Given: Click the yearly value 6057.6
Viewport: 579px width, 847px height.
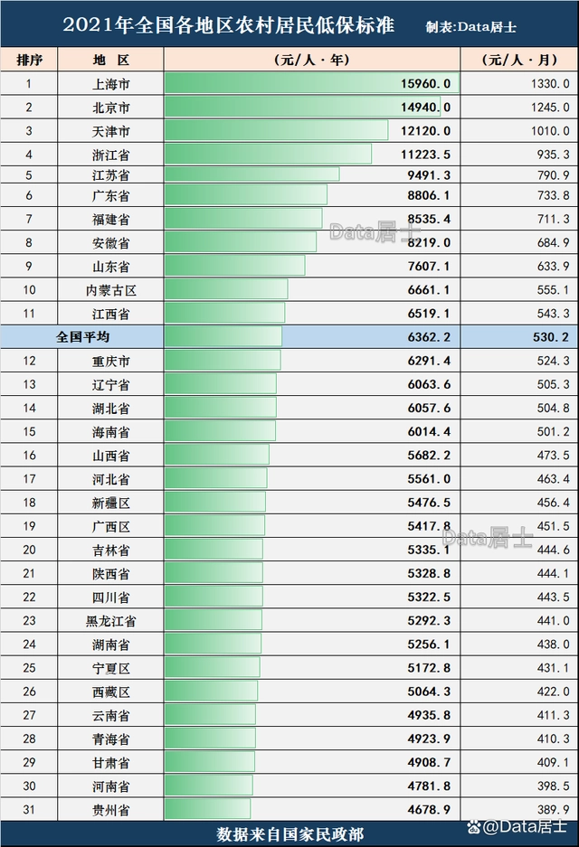Looking at the screenshot, I should click(x=429, y=409).
